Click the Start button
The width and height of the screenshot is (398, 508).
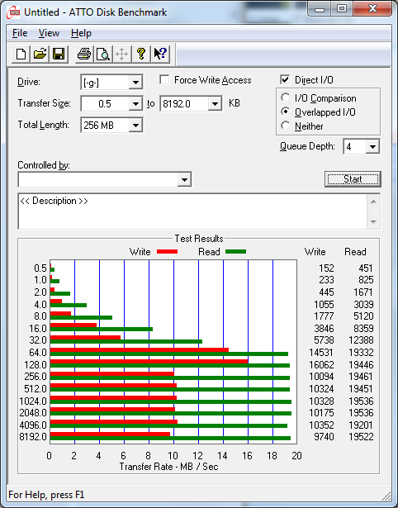pos(353,179)
